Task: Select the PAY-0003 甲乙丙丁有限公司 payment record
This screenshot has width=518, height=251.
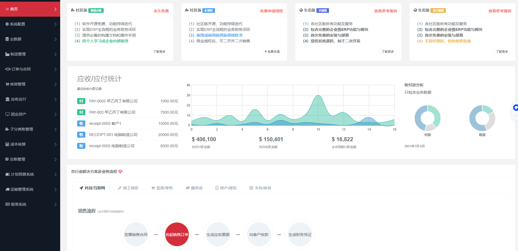Action: (113, 101)
